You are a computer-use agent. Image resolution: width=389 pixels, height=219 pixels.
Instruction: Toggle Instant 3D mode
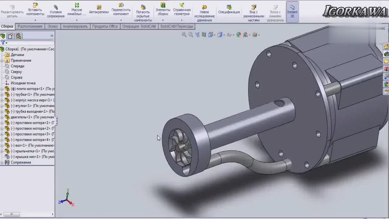(292, 12)
